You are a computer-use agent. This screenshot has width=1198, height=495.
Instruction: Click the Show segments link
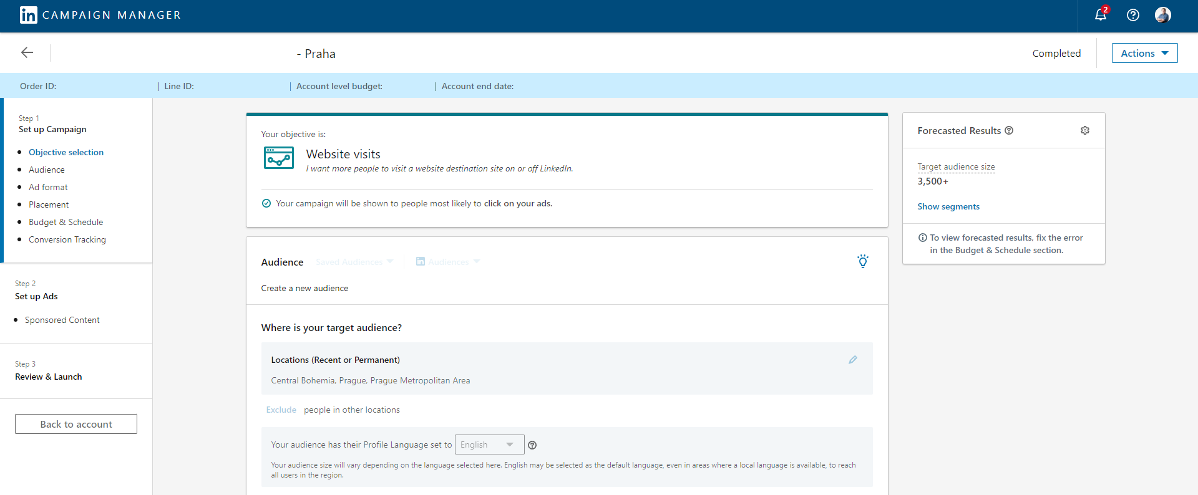[948, 206]
